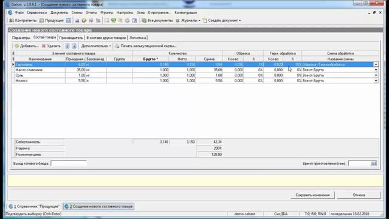Click calculator icon beside Время приготовления

[x=374, y=164]
